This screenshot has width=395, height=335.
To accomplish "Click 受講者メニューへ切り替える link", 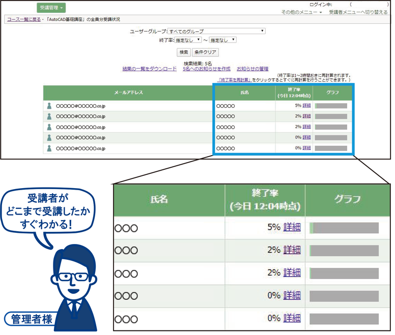I will tap(358, 12).
